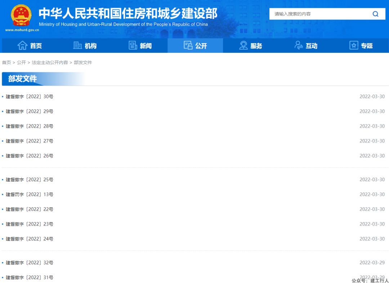Click the www.mohurd.gov.cn address text
This screenshot has width=389, height=283.
pyautogui.click(x=22, y=30)
